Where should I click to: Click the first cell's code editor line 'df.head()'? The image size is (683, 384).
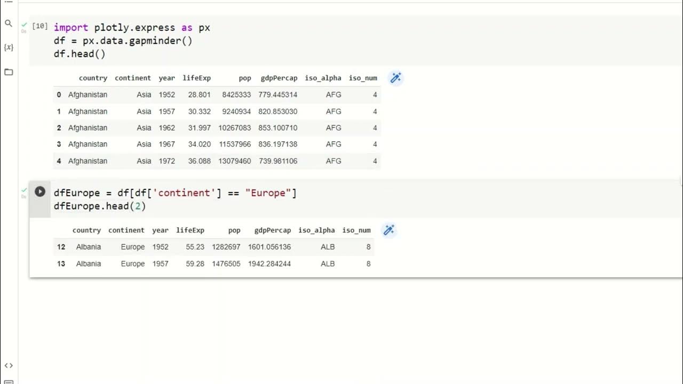pyautogui.click(x=80, y=54)
